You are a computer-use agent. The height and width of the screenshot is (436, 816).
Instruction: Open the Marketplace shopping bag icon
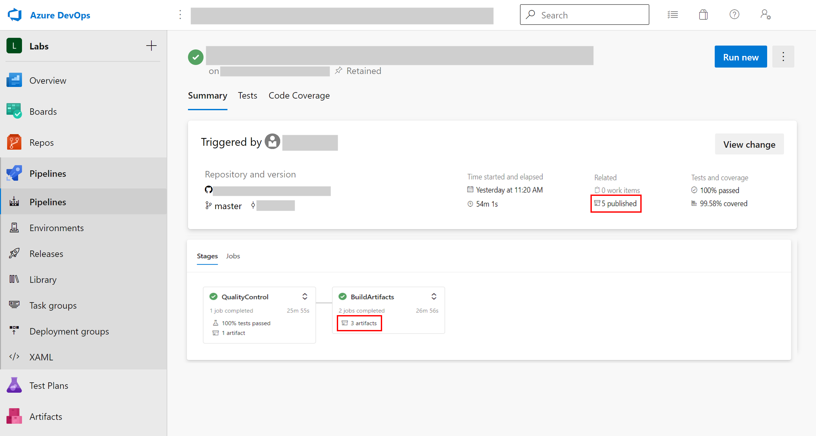tap(703, 15)
